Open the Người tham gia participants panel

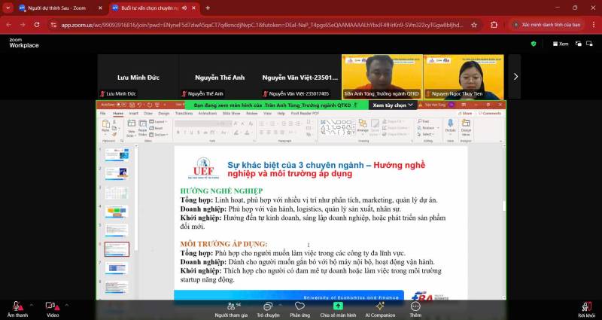point(231,309)
